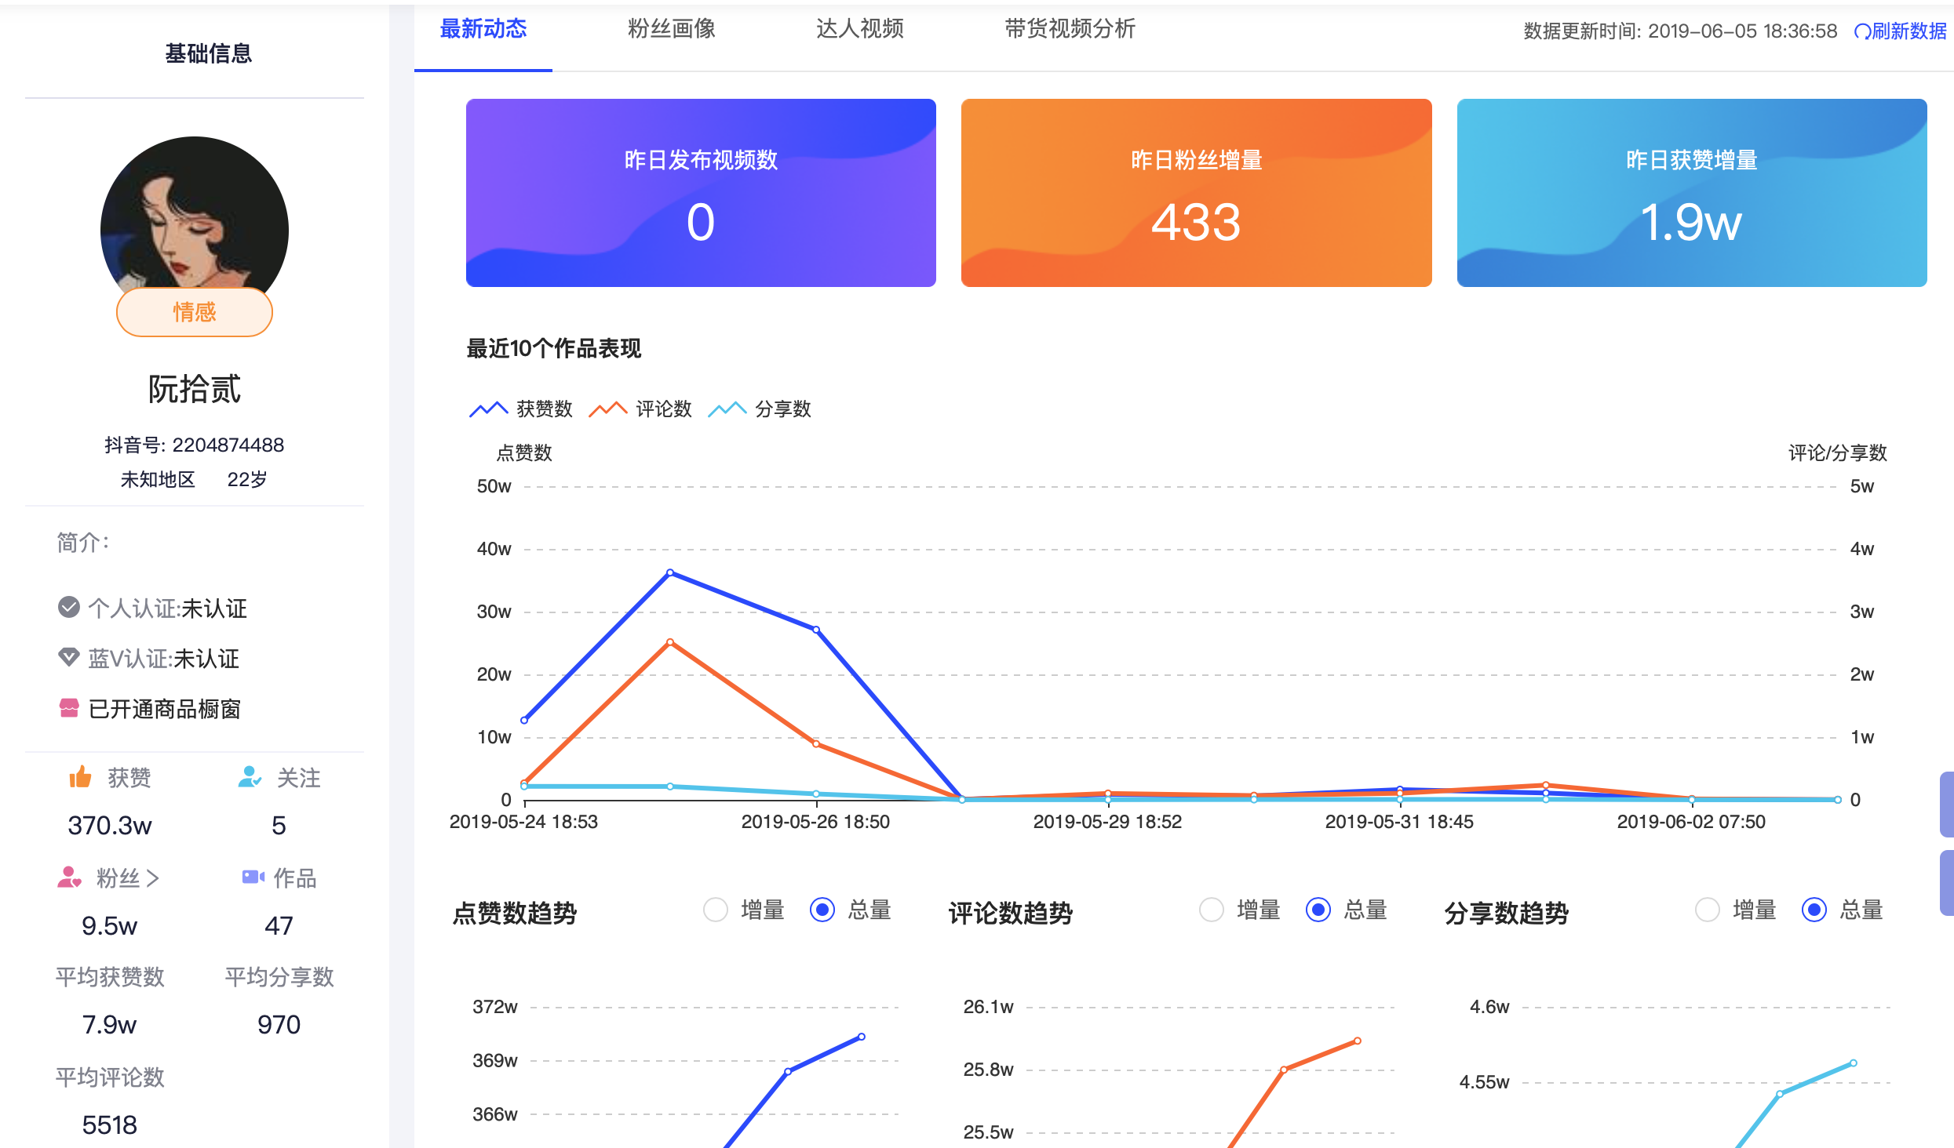1954x1148 pixels.
Task: Click the personal verification checkmark icon
Action: click(x=69, y=607)
